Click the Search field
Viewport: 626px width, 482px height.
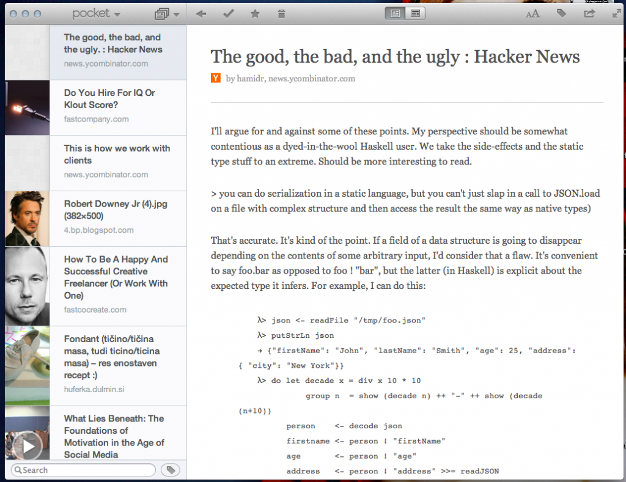point(83,470)
